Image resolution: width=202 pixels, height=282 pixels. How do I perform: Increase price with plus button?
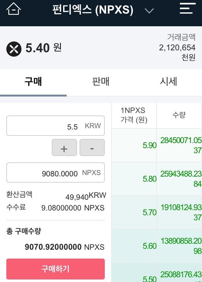[64, 147]
